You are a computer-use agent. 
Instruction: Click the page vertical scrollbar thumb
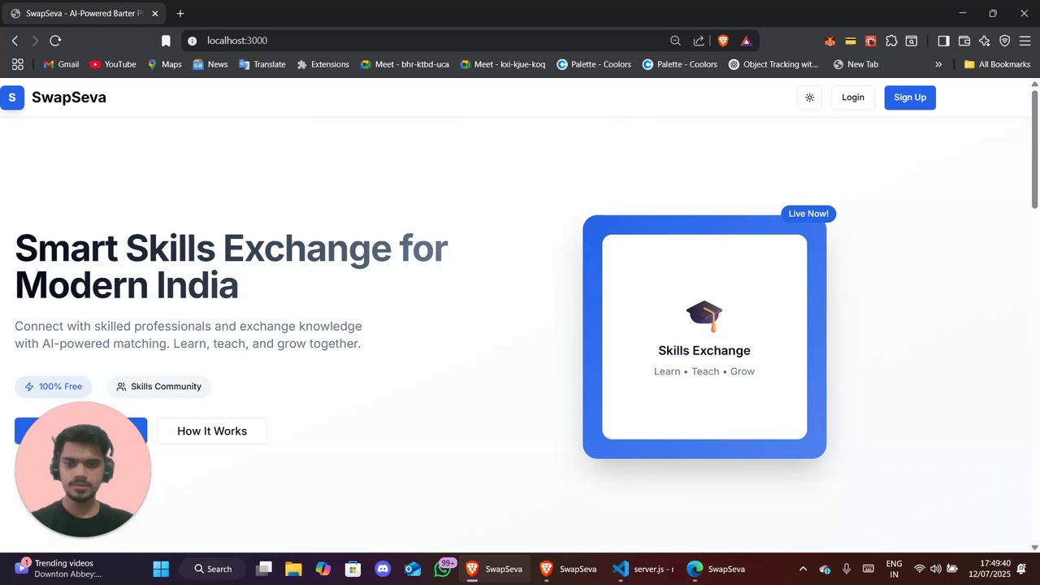1034,149
